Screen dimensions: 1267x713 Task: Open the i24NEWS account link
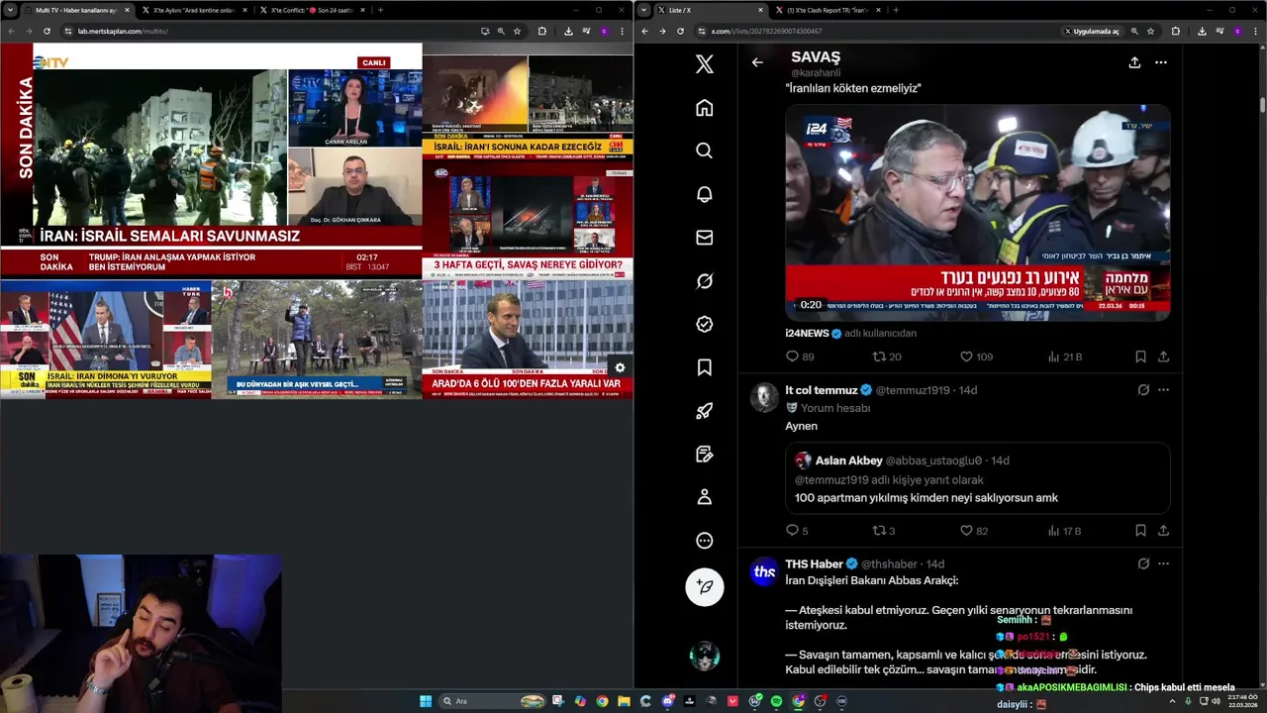coord(807,333)
